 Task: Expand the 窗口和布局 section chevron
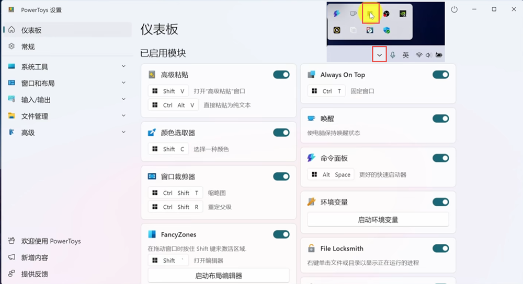pyautogui.click(x=123, y=82)
